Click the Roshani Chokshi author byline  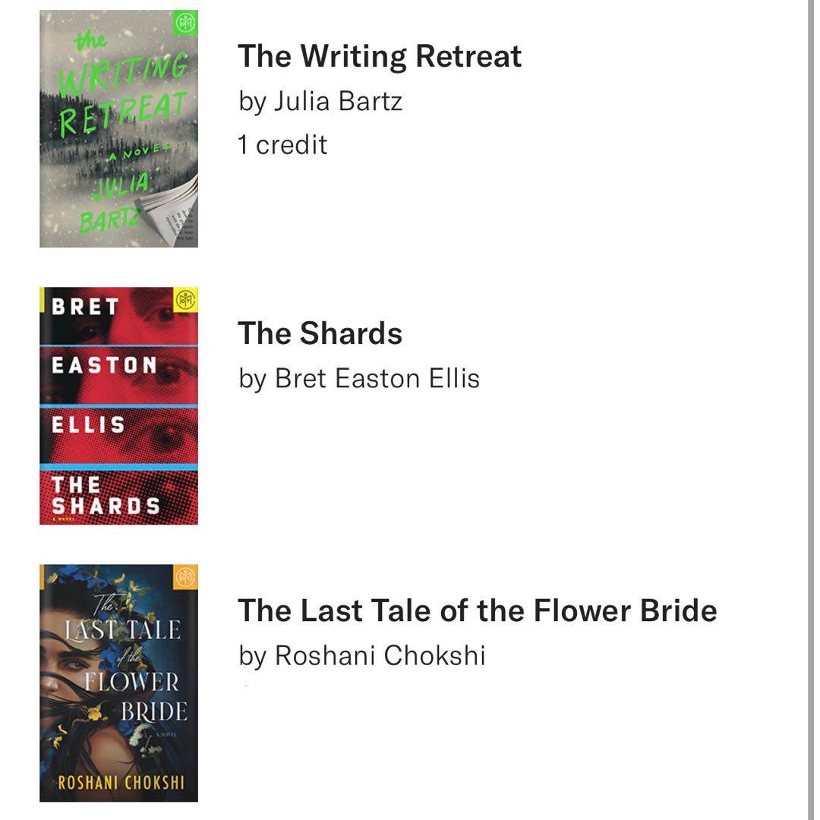[x=361, y=654]
